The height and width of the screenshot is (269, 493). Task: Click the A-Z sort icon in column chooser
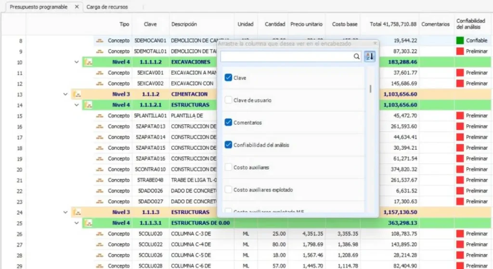369,56
